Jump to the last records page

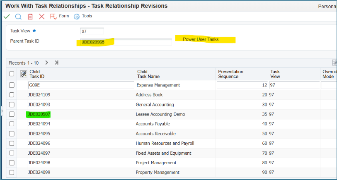pyautogui.click(x=56, y=62)
